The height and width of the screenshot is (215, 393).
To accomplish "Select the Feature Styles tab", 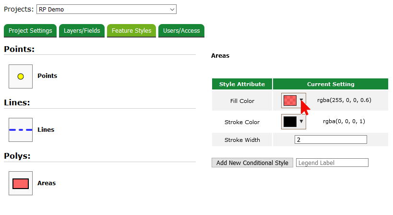I will [131, 31].
